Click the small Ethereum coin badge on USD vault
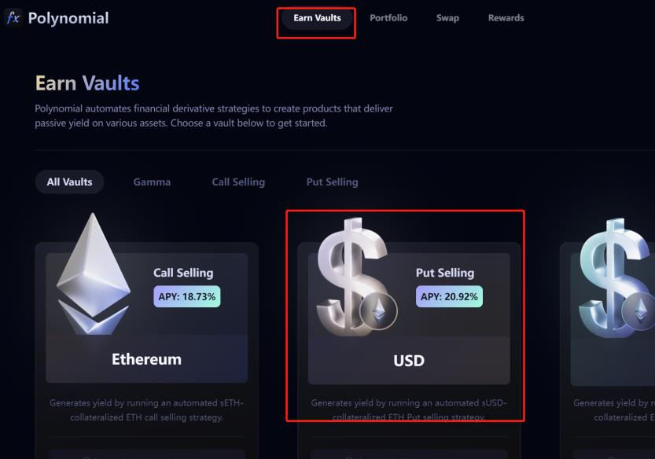The width and height of the screenshot is (655, 459). tap(379, 313)
